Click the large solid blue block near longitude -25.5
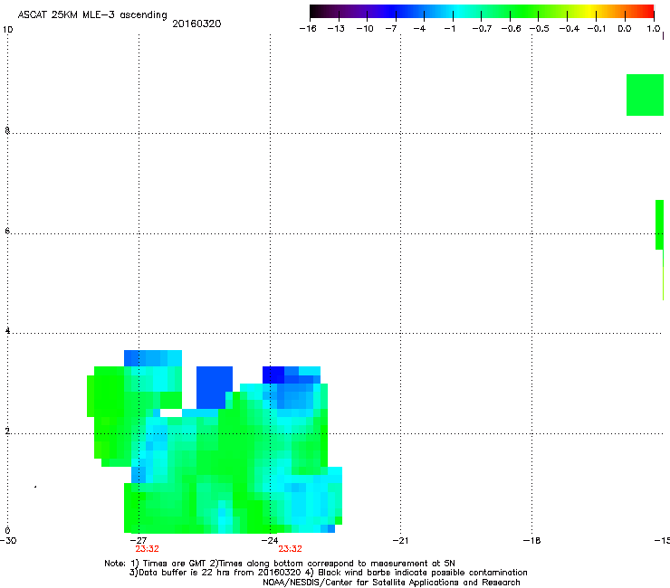The width and height of the screenshot is (670, 588). (214, 387)
